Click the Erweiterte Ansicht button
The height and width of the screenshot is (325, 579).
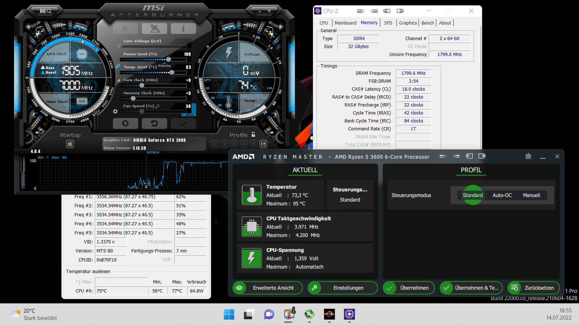[x=268, y=288]
